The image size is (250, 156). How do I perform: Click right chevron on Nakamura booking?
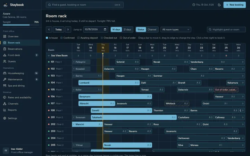(x=243, y=83)
